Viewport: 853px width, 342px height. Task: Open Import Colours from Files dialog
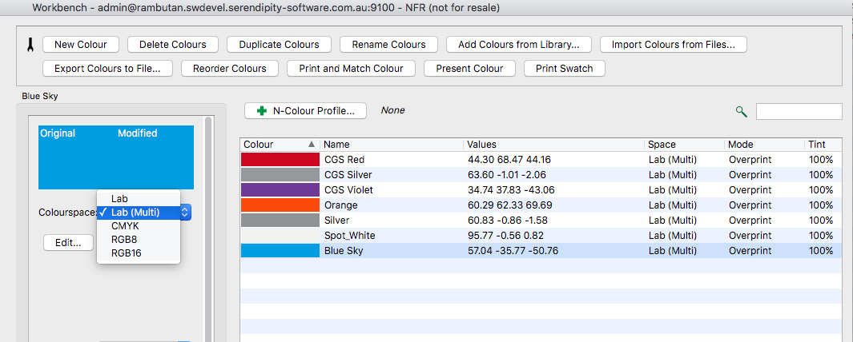pos(674,45)
